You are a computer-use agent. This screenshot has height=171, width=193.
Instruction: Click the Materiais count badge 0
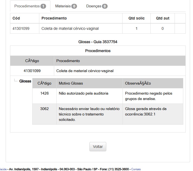coord(74,6)
